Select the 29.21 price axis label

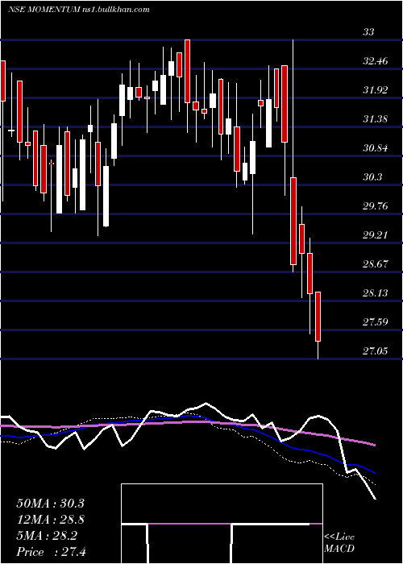376,235
